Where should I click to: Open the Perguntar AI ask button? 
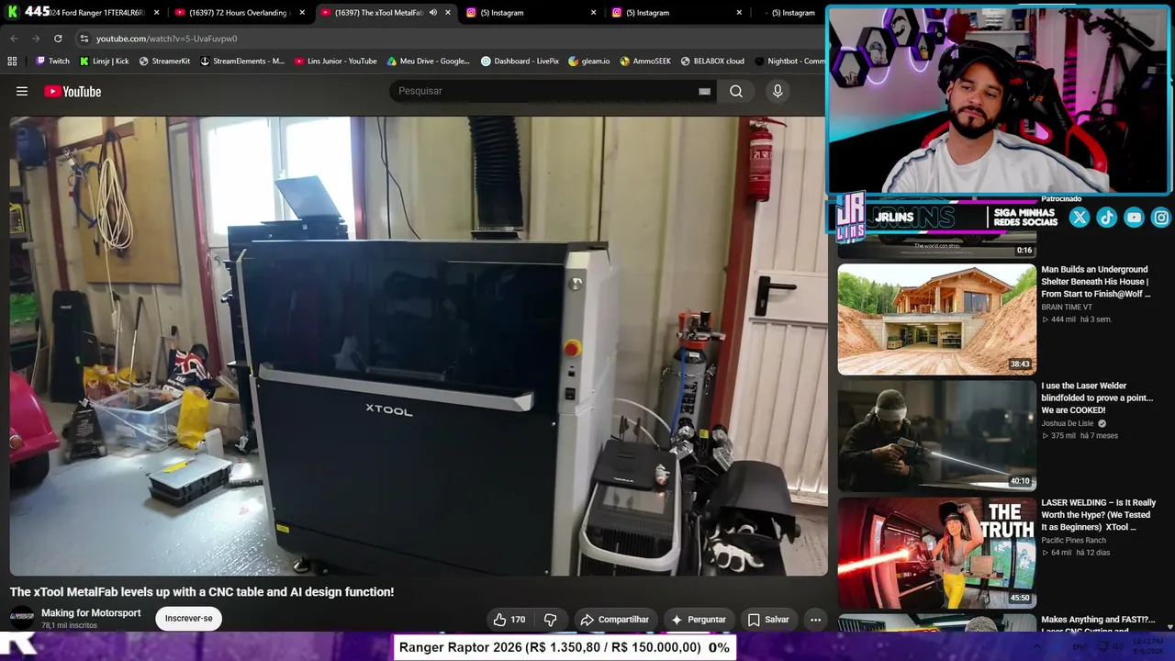698,620
